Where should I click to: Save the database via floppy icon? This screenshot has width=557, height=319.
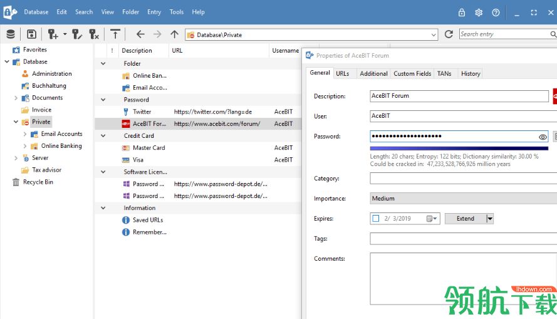click(x=31, y=34)
